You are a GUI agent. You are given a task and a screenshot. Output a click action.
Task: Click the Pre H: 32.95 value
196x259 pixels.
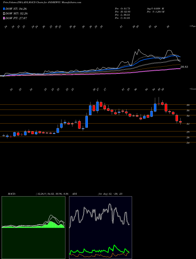coord(122,12)
